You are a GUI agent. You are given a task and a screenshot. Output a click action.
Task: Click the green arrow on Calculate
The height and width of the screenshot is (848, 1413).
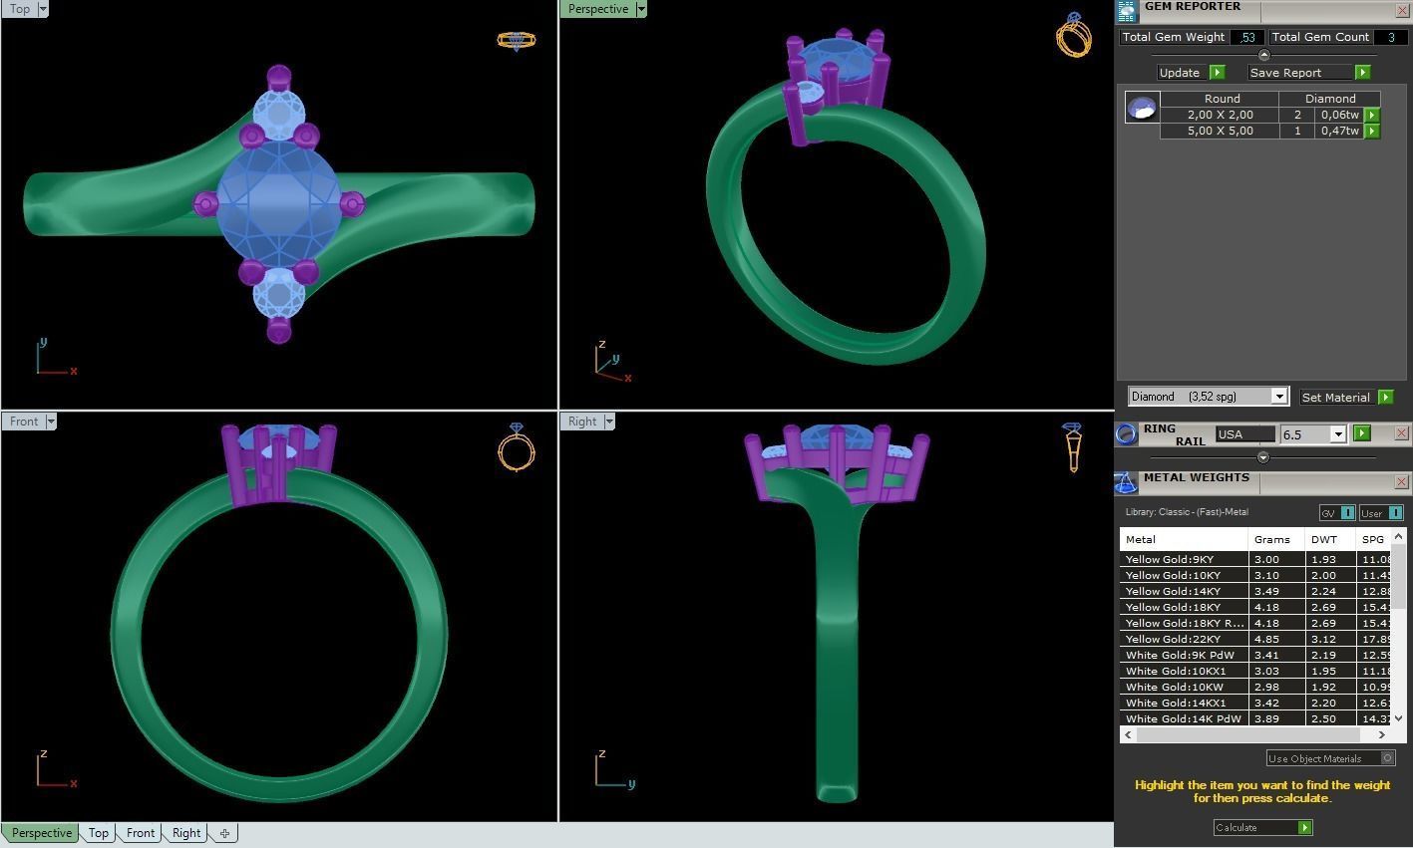coord(1304,828)
